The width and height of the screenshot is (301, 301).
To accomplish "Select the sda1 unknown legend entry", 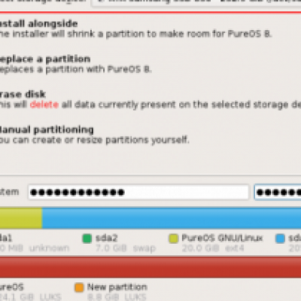I will pyautogui.click(x=35, y=243).
